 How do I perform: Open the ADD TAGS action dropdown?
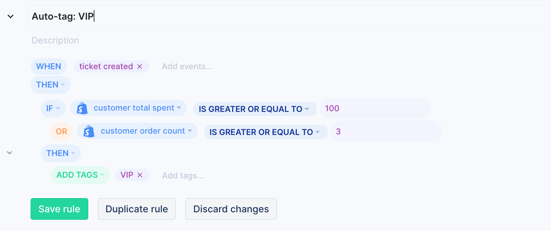coord(80,175)
